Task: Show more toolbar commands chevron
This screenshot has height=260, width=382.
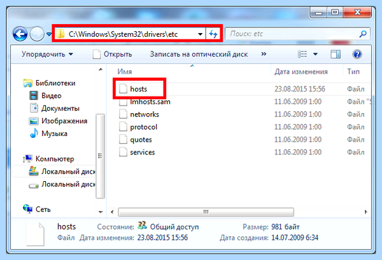Action: [x=264, y=54]
